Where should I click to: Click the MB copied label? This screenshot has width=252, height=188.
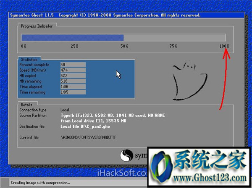28,76
